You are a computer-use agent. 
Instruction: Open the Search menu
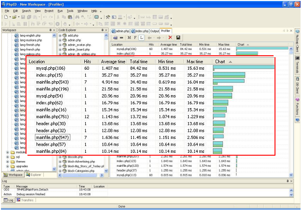tap(26, 11)
